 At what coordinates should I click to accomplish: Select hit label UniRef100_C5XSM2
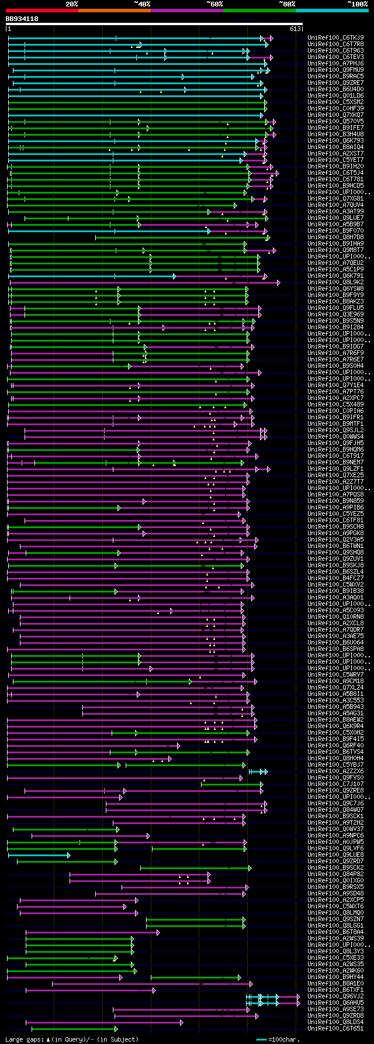[x=335, y=102]
